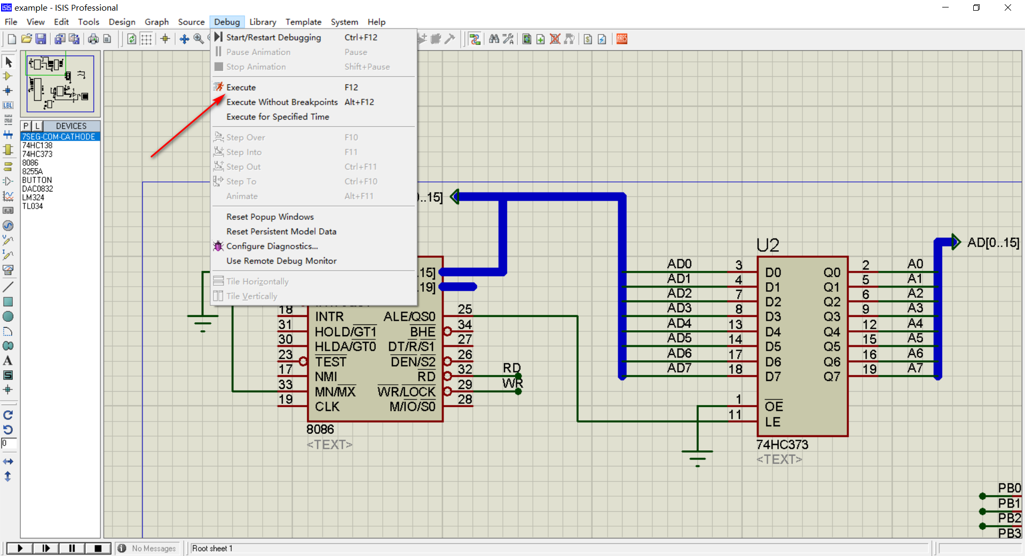The width and height of the screenshot is (1025, 556).
Task: Remove the current sheet with the X icon
Action: pyautogui.click(x=555, y=39)
